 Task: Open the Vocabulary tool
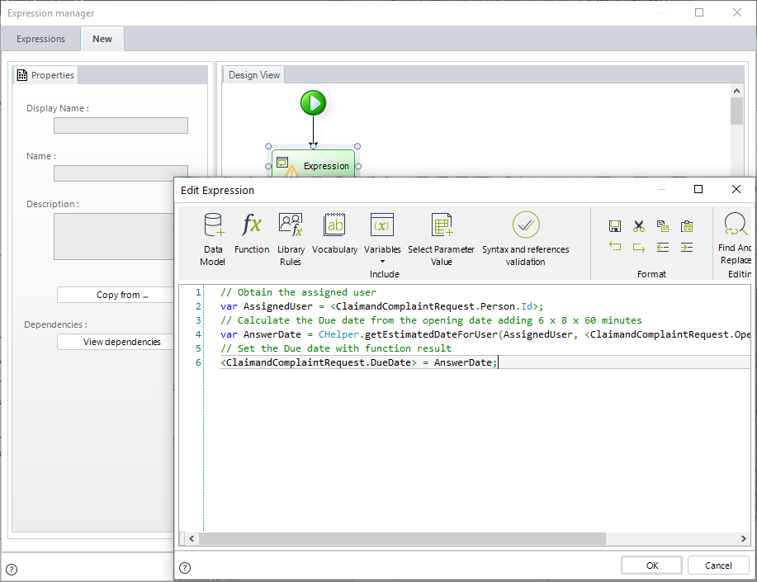[334, 234]
